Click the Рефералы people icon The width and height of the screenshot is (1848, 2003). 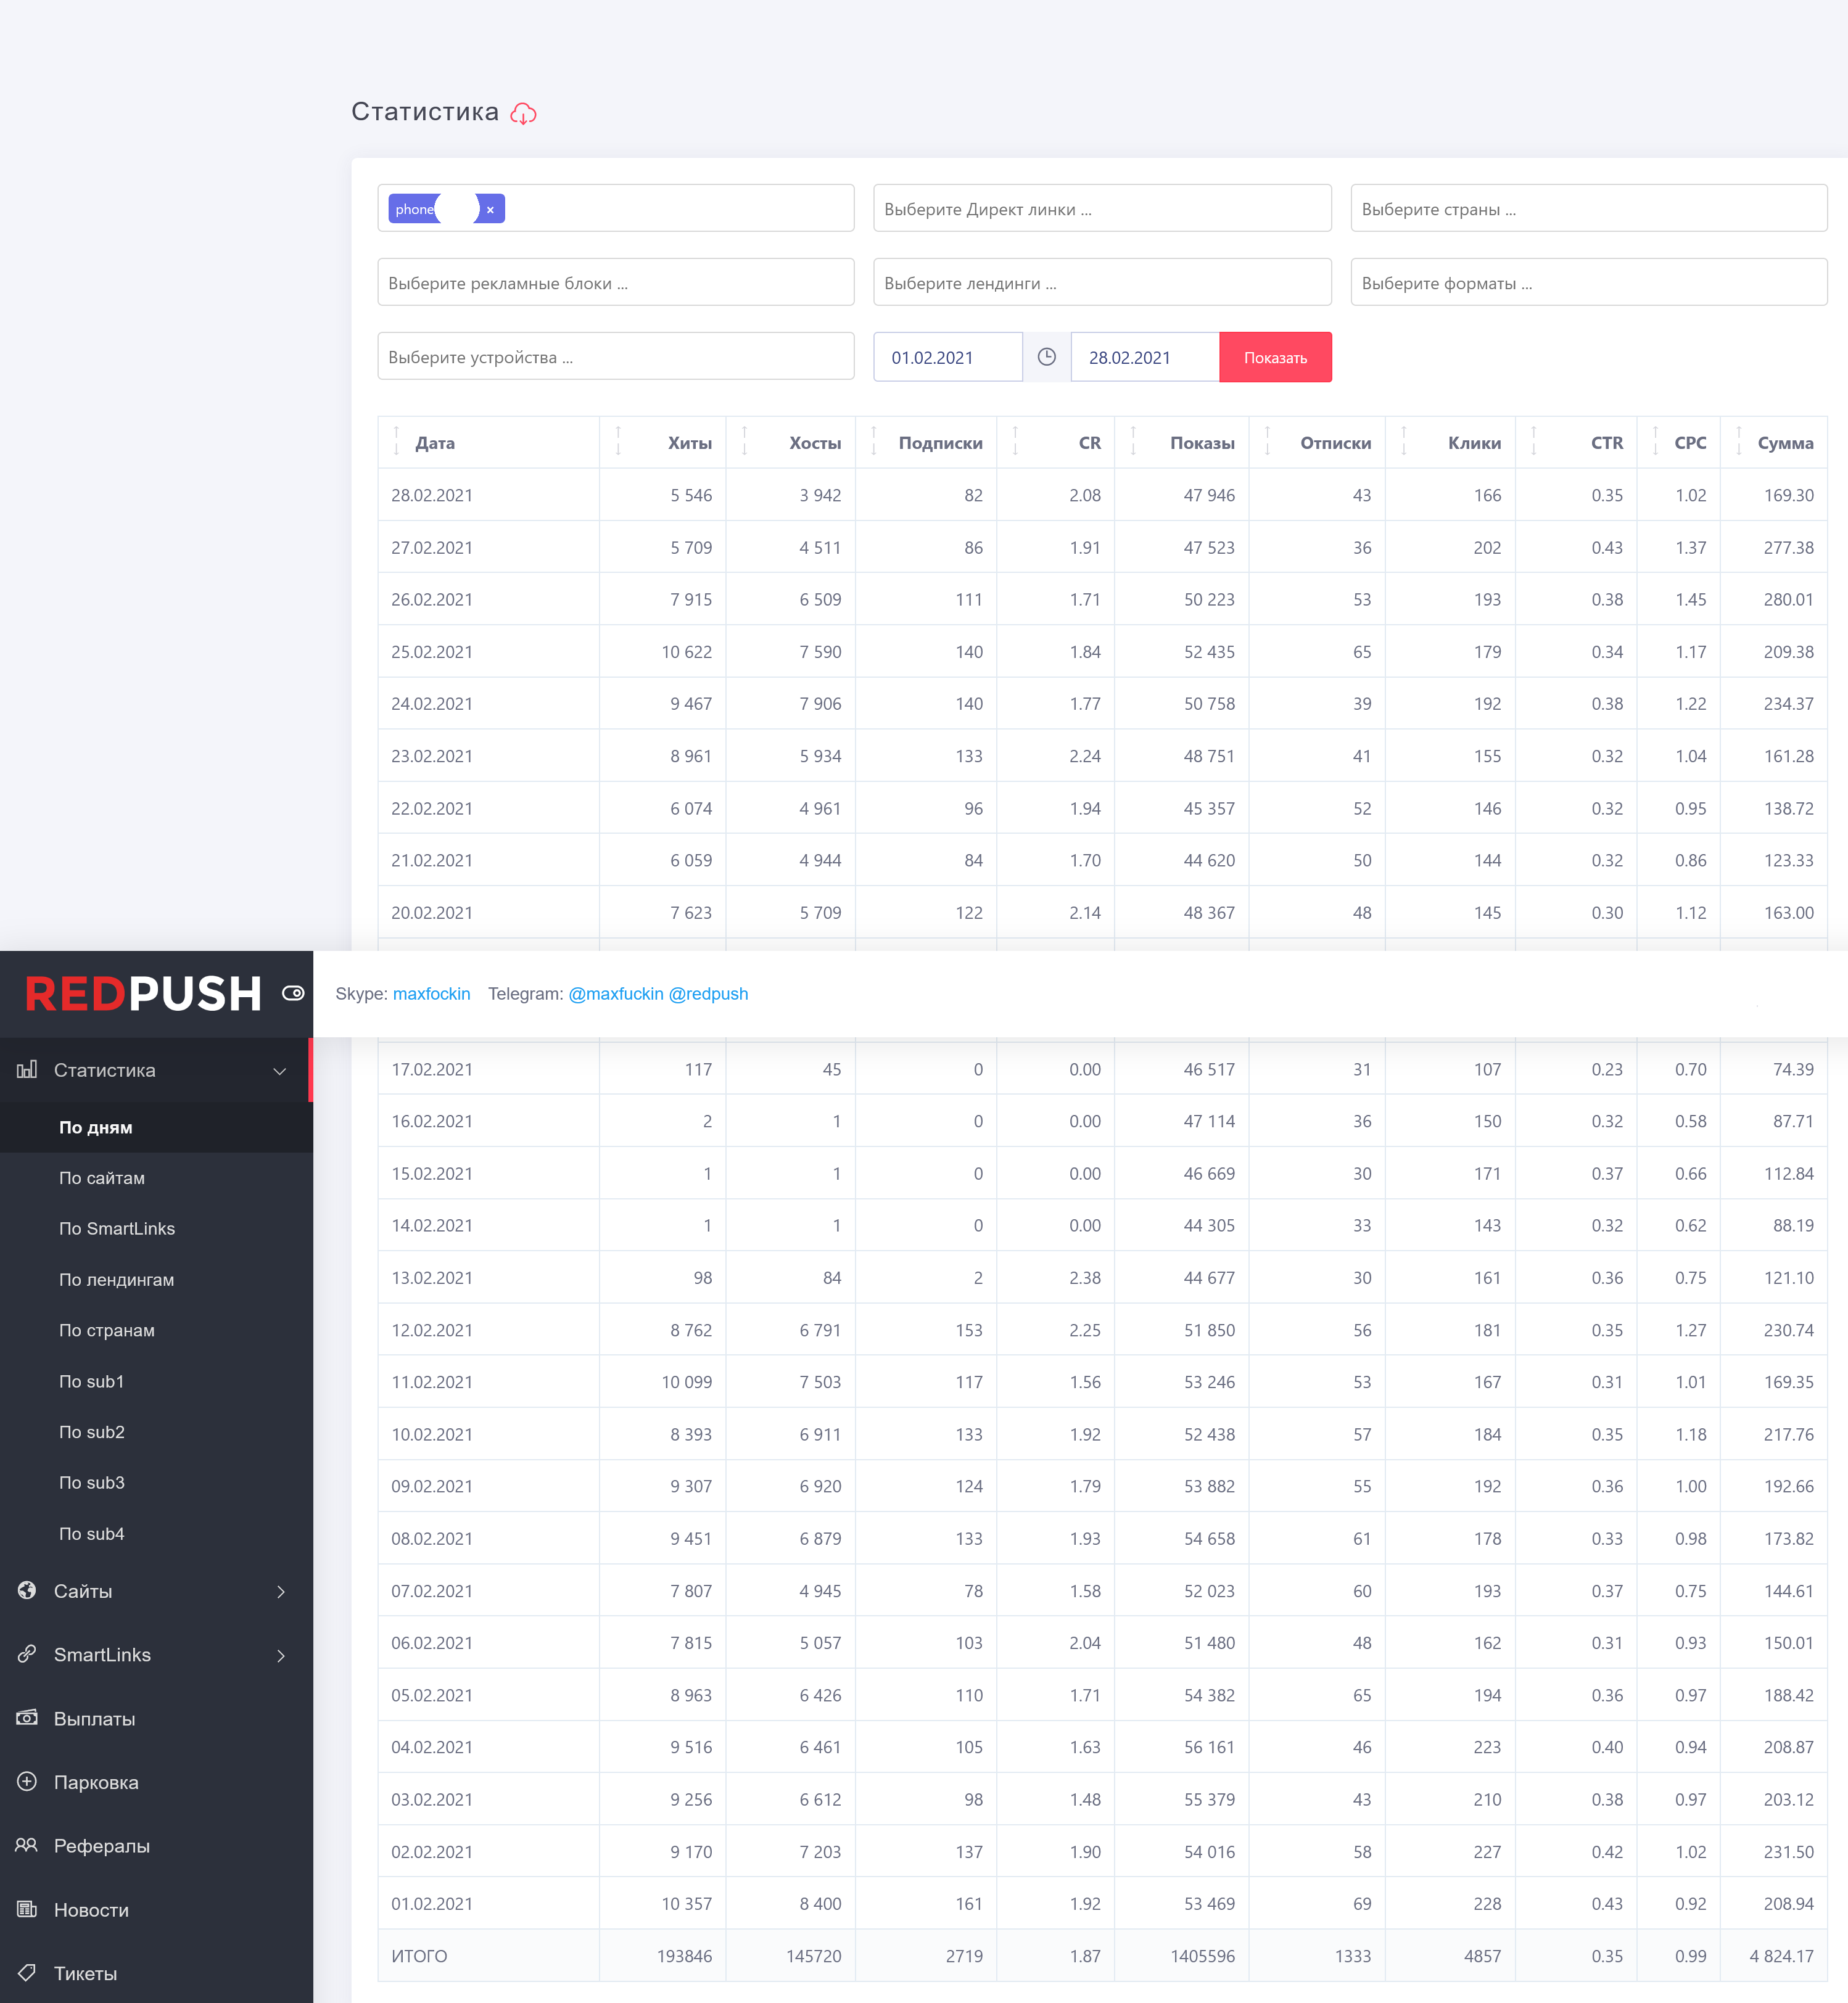(27, 1845)
